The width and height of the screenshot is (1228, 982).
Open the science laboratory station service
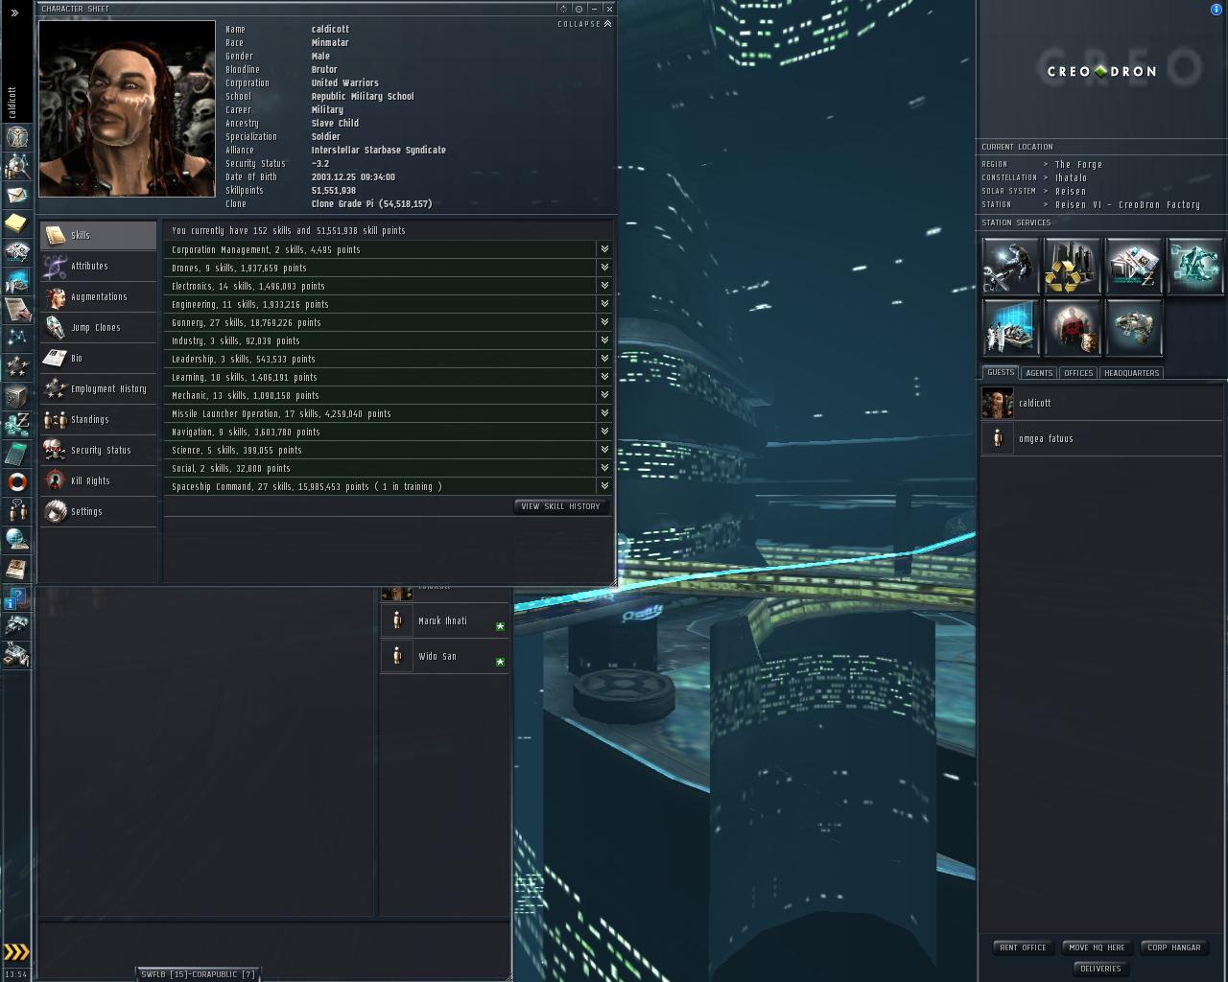click(x=1010, y=327)
